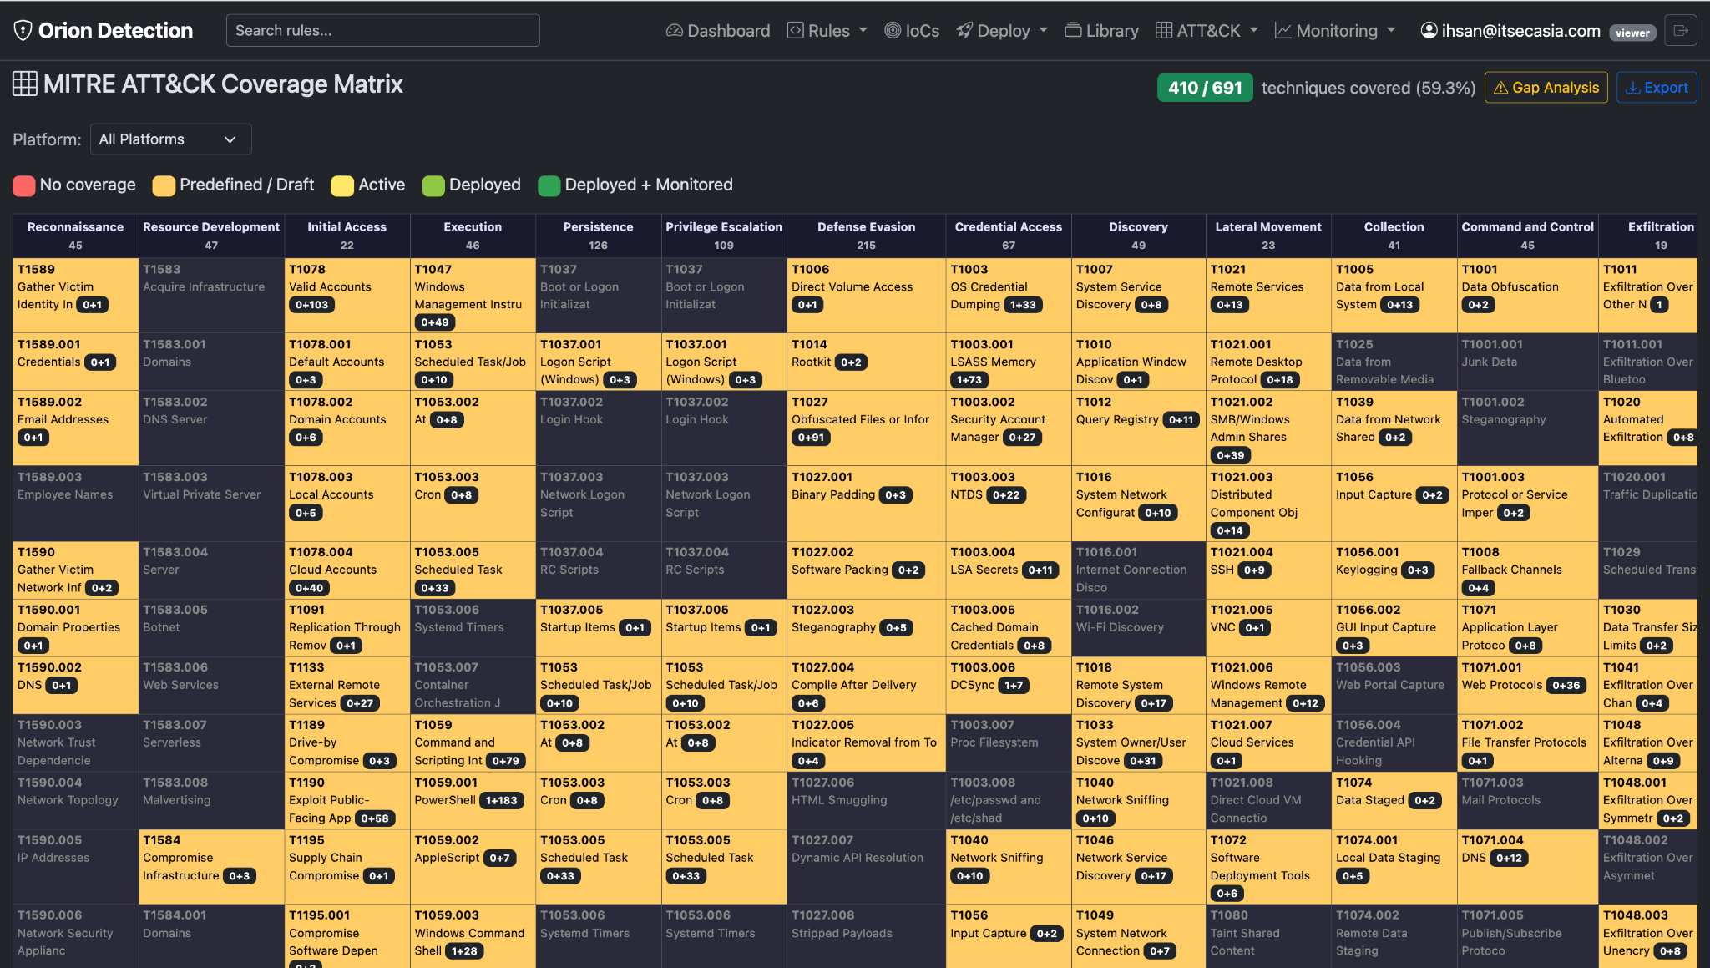Click the user profile avatar icon
Screen dimensions: 1710x968
[1429, 31]
